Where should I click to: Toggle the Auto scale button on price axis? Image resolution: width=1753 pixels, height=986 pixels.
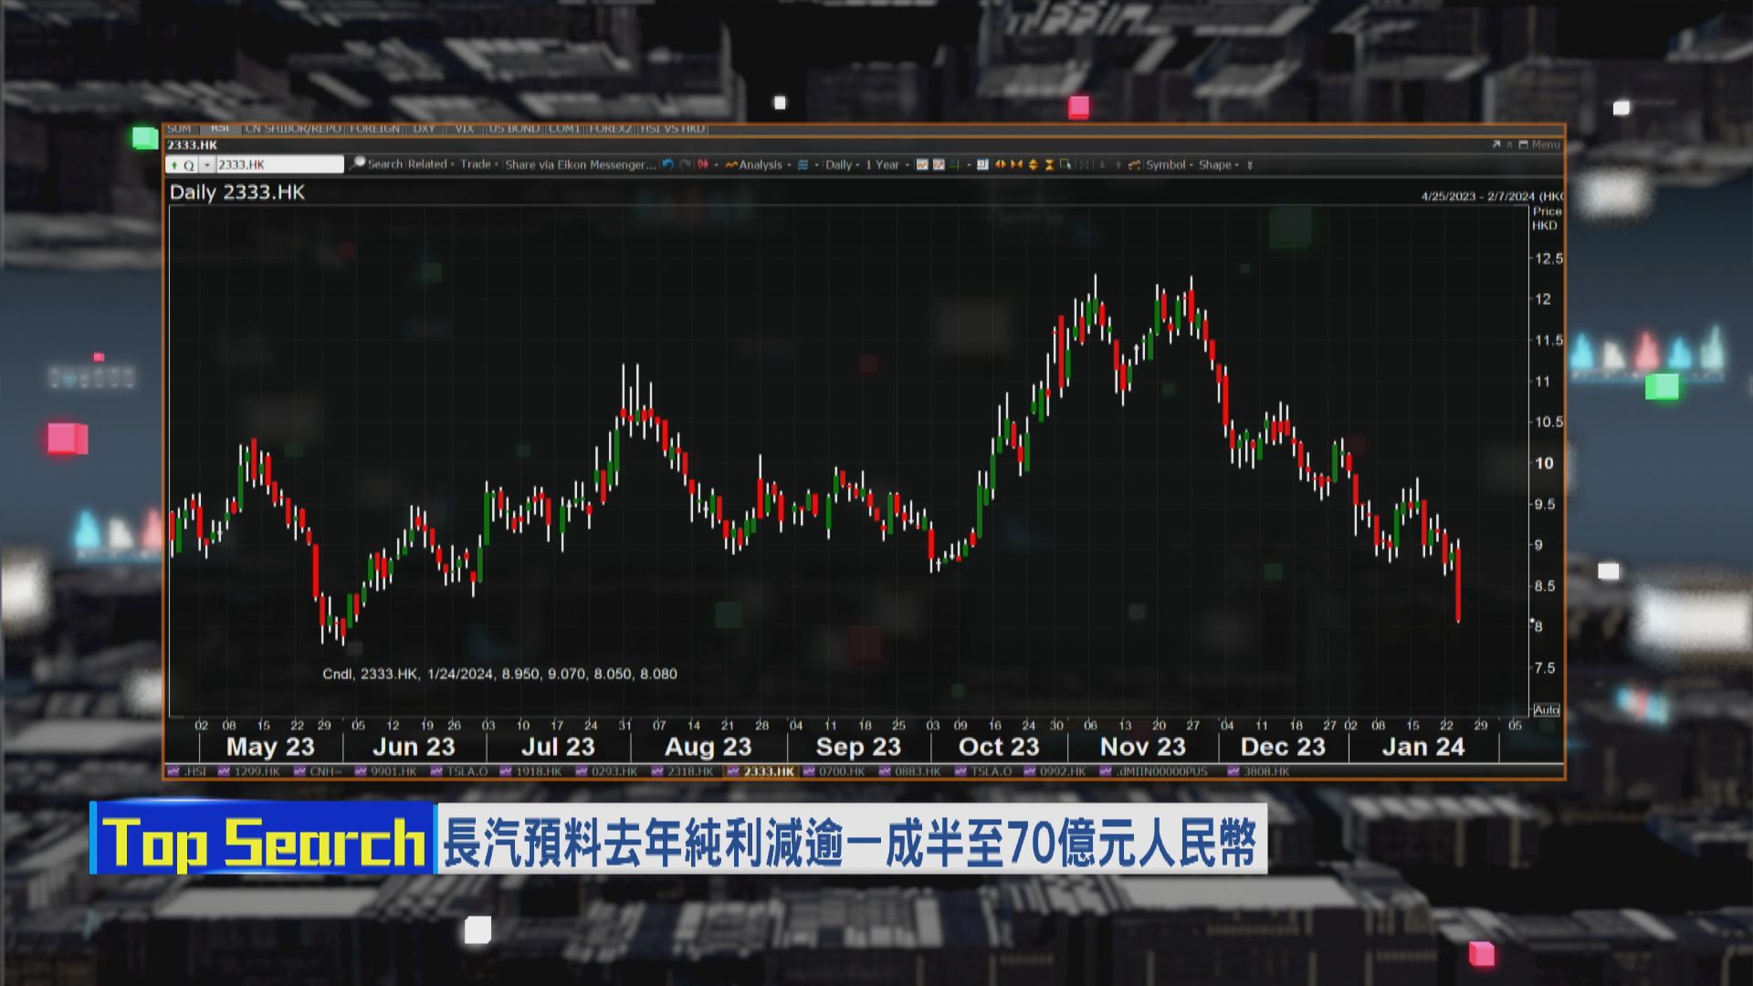coord(1546,710)
